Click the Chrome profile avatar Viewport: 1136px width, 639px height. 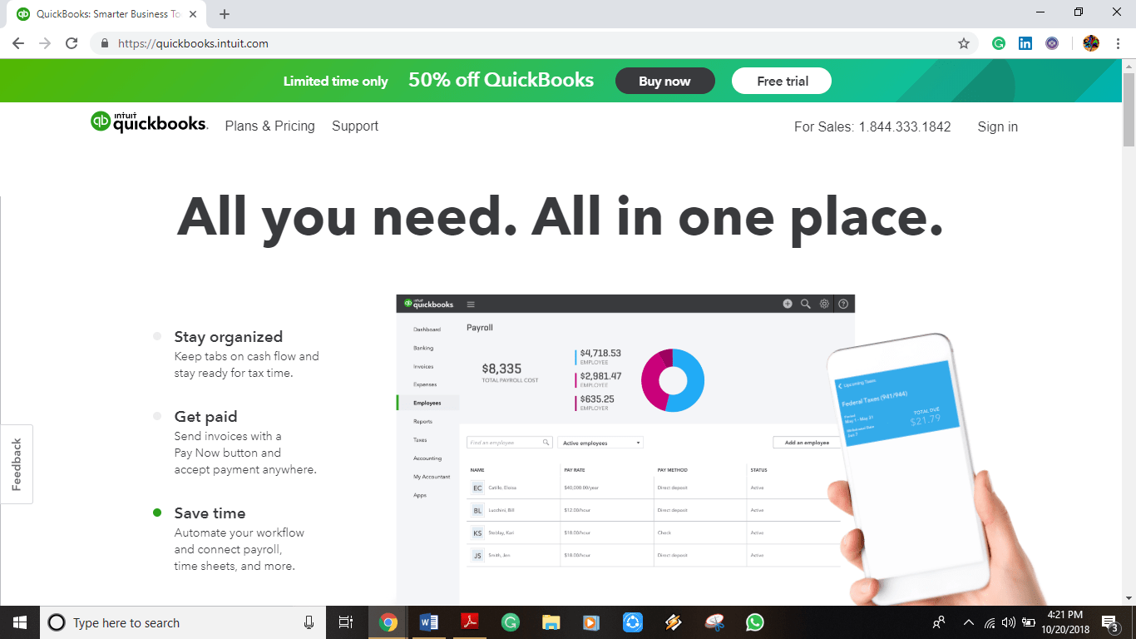coord(1091,43)
